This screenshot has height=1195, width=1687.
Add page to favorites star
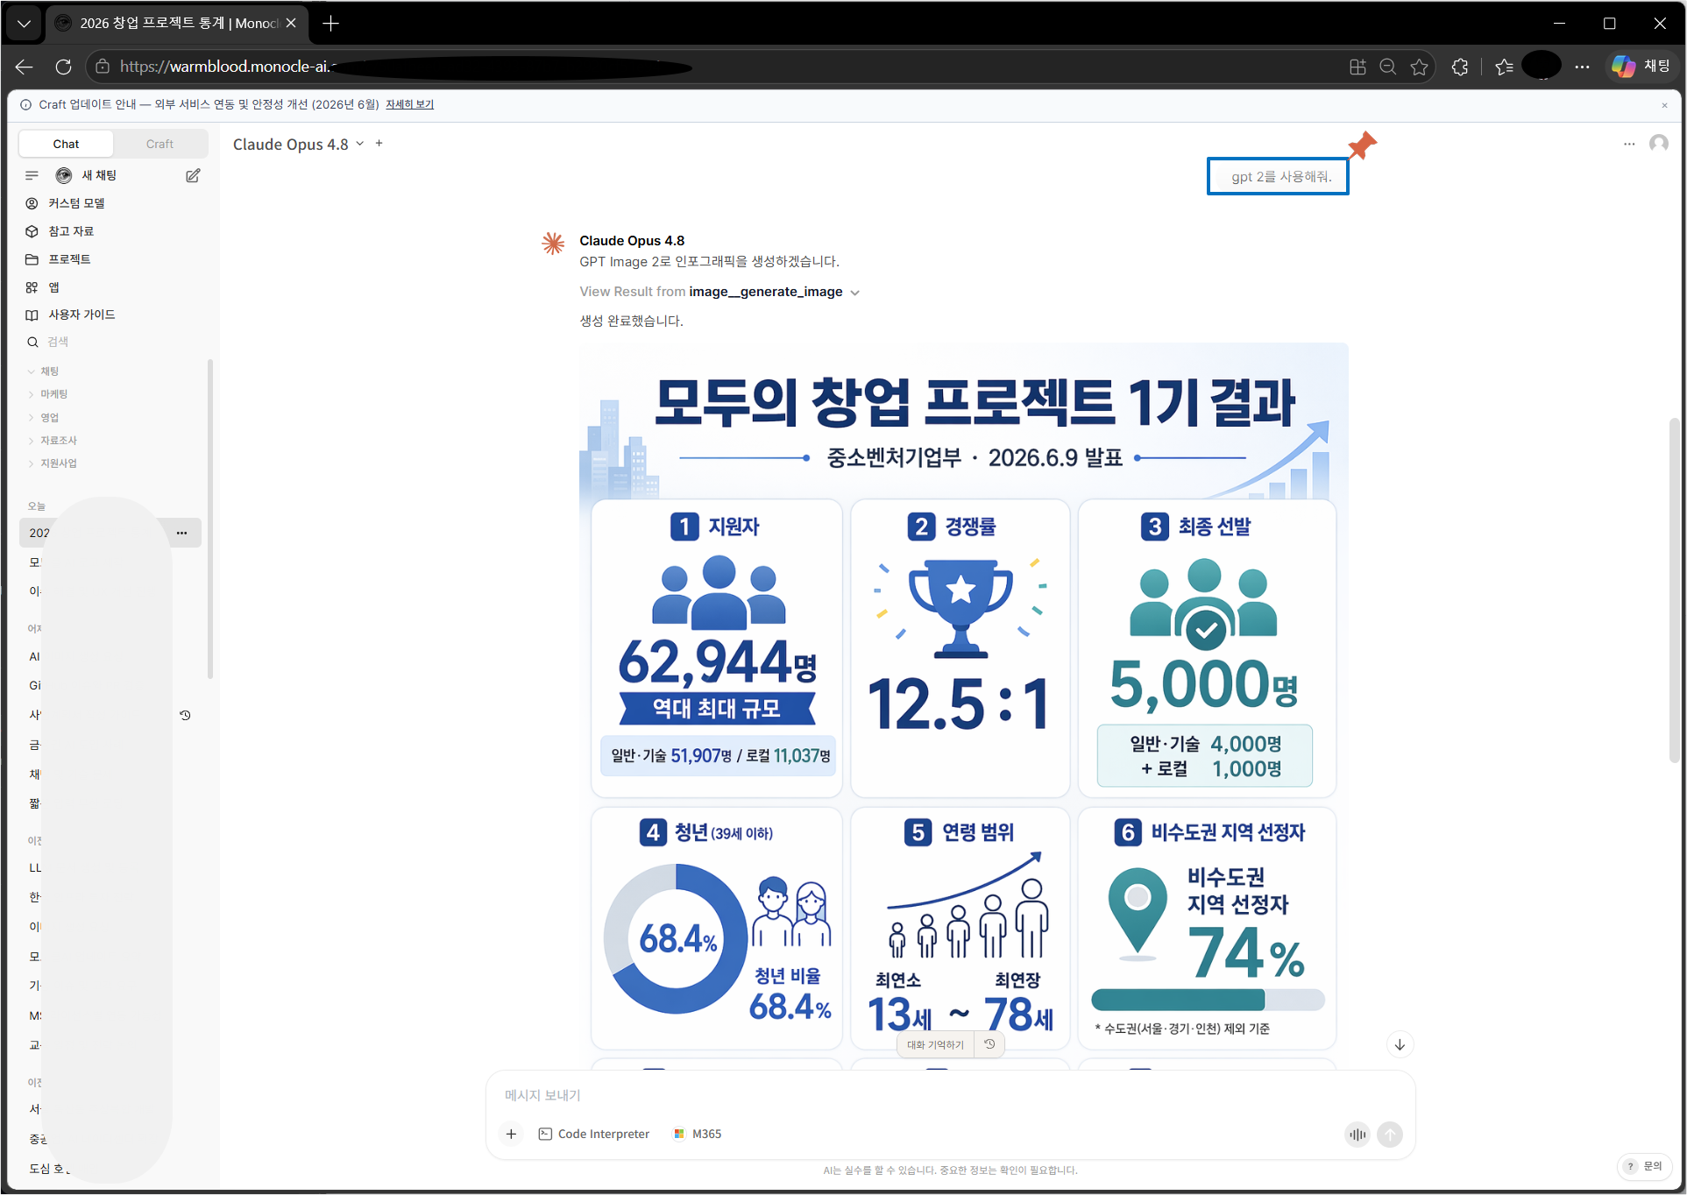click(x=1420, y=67)
